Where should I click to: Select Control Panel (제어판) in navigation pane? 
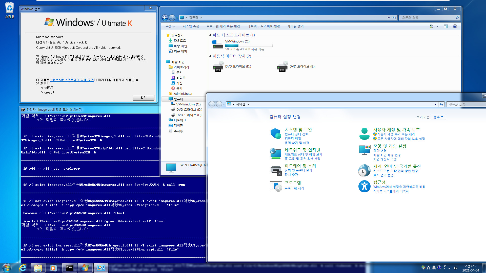[178, 126]
